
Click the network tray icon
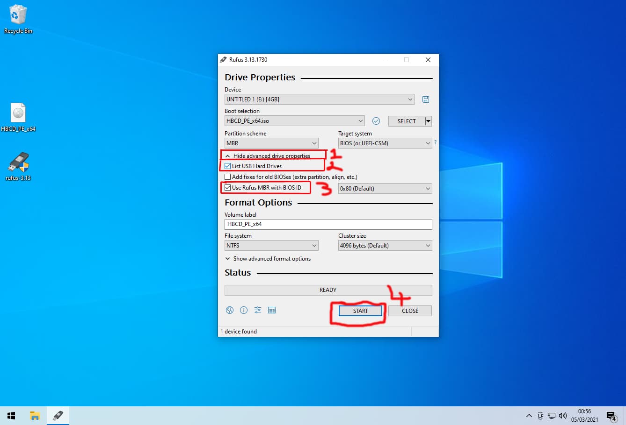(x=552, y=416)
